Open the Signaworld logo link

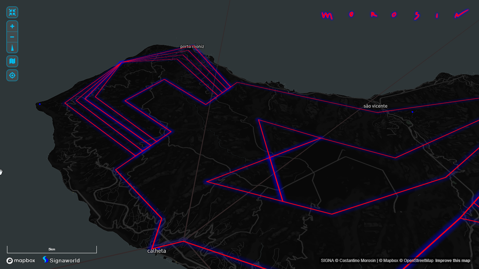pos(61,260)
